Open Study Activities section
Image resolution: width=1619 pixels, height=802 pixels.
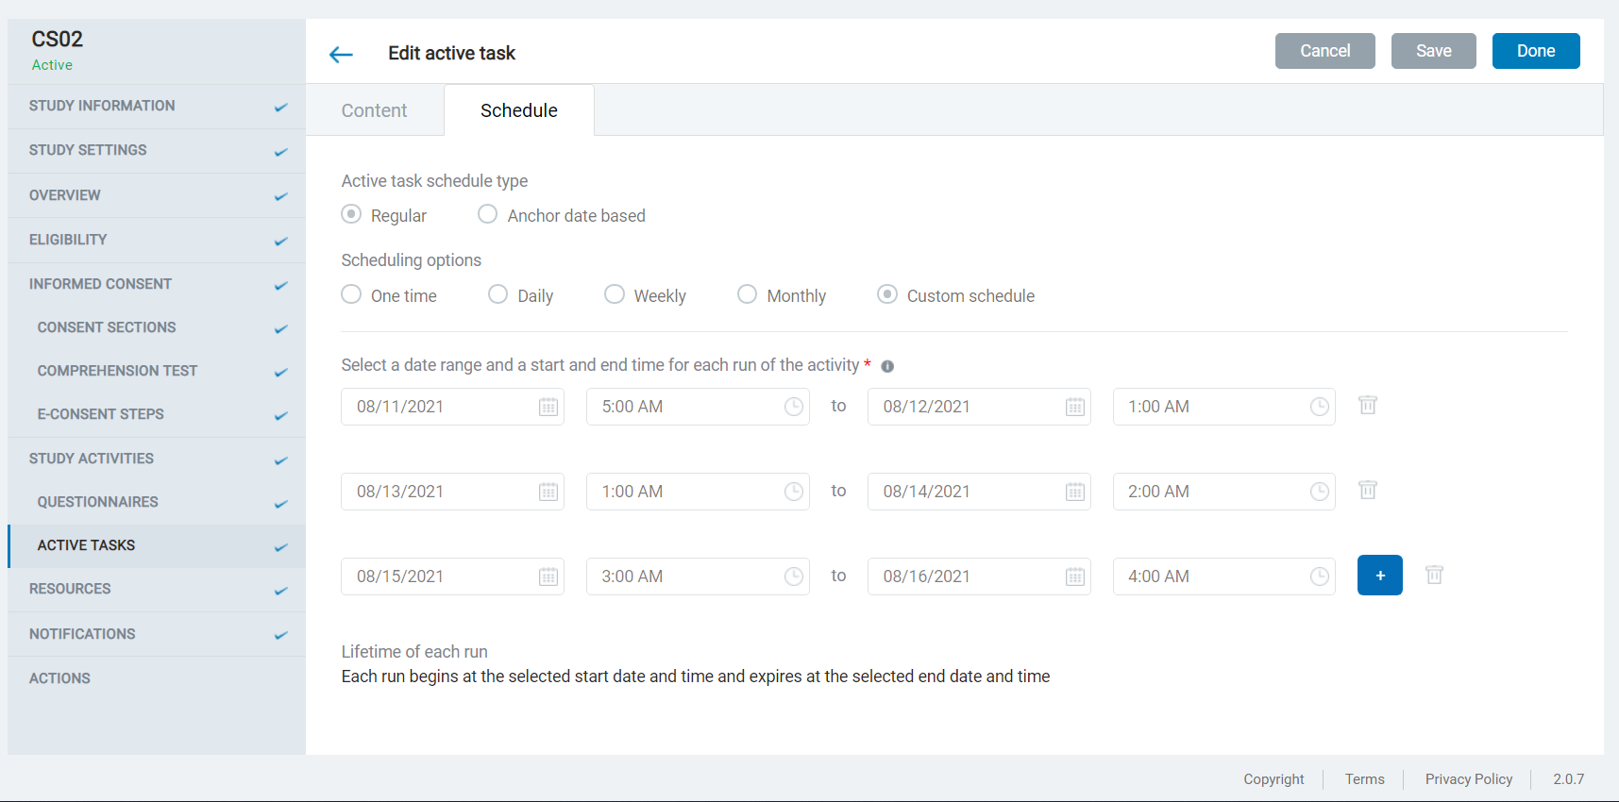tap(157, 459)
